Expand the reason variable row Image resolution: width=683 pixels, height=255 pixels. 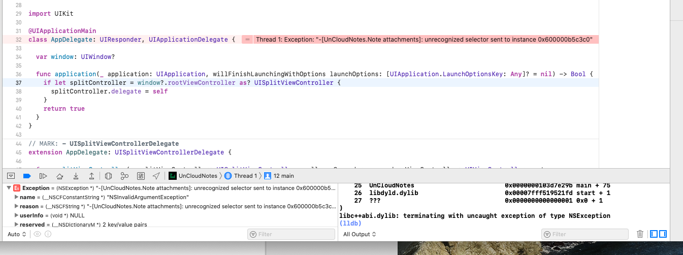(16, 206)
